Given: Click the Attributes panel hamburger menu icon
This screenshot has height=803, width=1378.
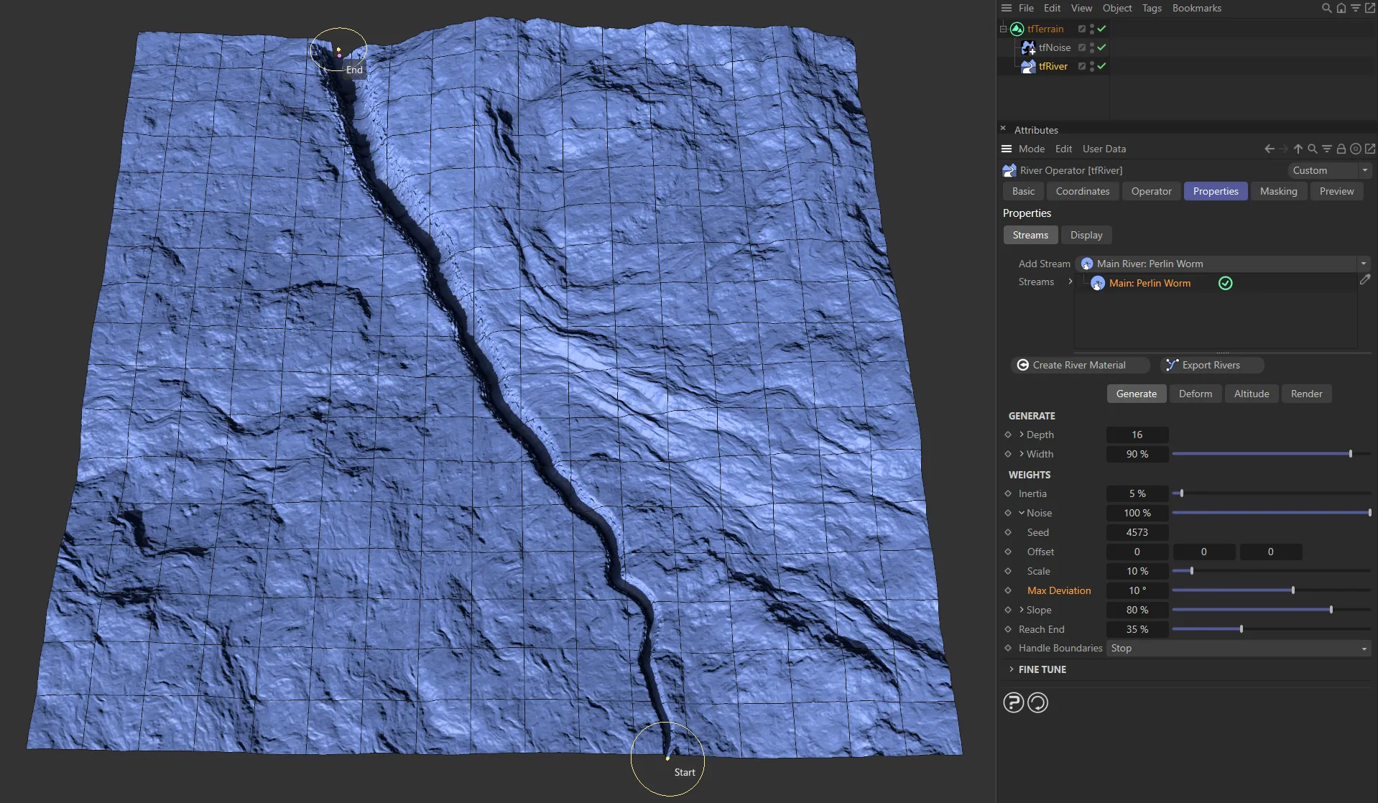Looking at the screenshot, I should [1006, 149].
